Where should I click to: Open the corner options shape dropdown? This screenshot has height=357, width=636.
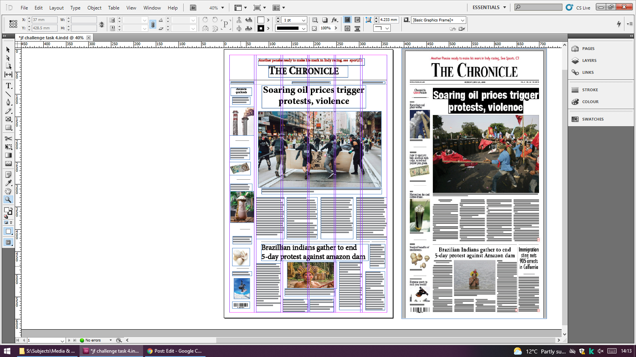[x=382, y=28]
